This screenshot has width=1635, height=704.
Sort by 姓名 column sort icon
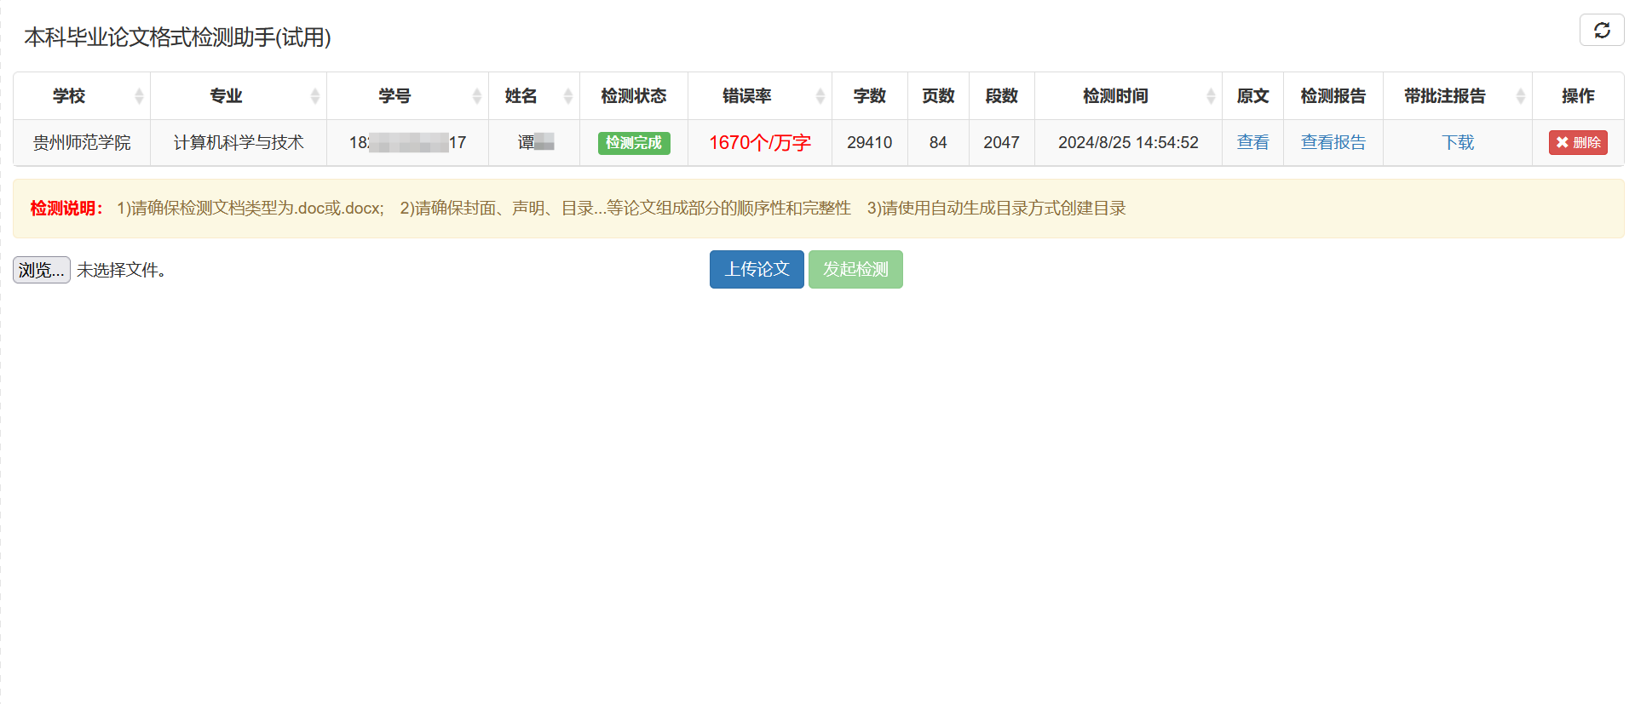pyautogui.click(x=568, y=96)
